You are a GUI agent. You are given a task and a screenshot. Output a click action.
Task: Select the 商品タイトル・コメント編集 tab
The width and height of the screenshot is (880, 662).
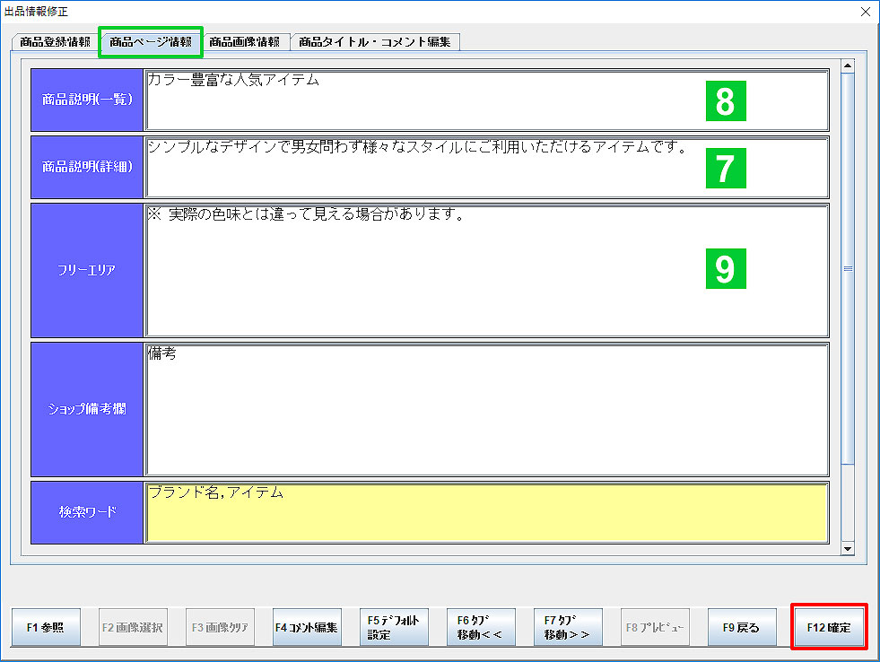pyautogui.click(x=375, y=42)
